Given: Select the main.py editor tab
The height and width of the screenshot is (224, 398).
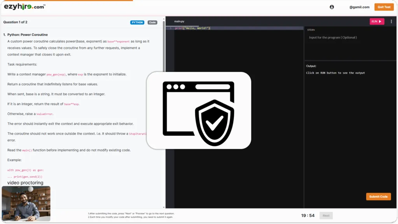Looking at the screenshot, I should [x=179, y=21].
